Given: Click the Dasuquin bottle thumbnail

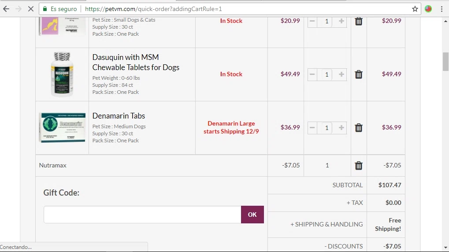Looking at the screenshot, I should point(62,74).
